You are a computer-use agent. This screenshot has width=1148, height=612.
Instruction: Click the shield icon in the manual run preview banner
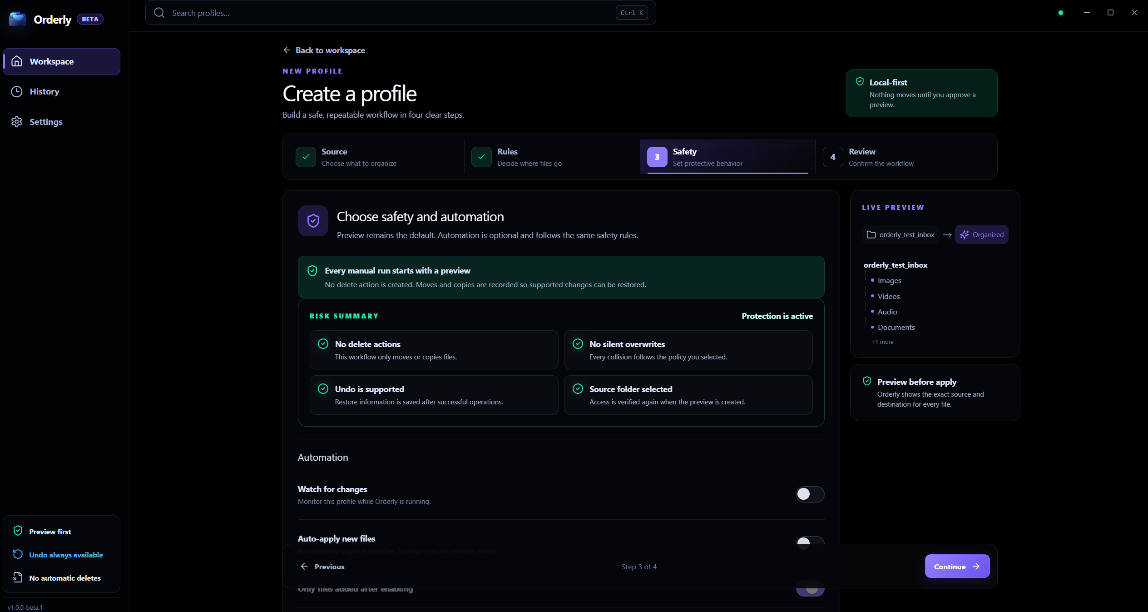click(312, 271)
